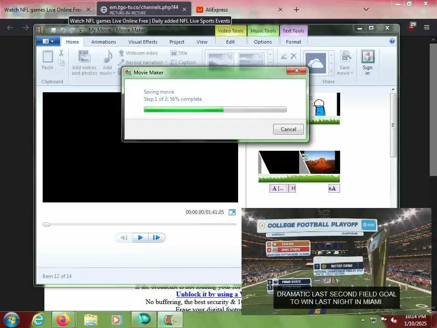Open Internet Explorer from taskbar
The image size is (437, 328).
[x=38, y=320]
